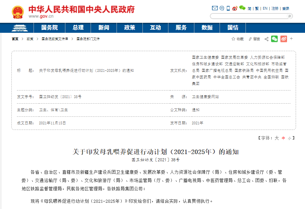305x209 pixels.
Task: Click the WeChat icon in the top bar
Action: tap(242, 8)
